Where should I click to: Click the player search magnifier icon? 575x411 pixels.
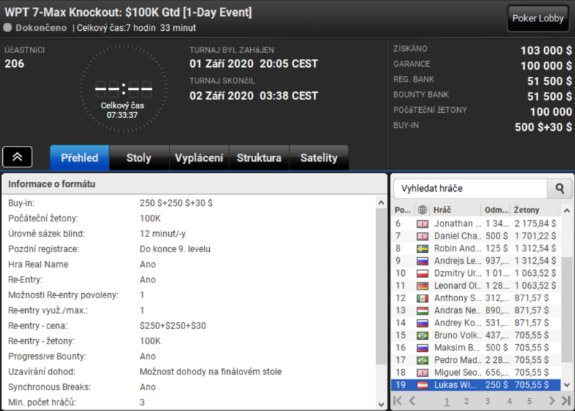tap(560, 188)
